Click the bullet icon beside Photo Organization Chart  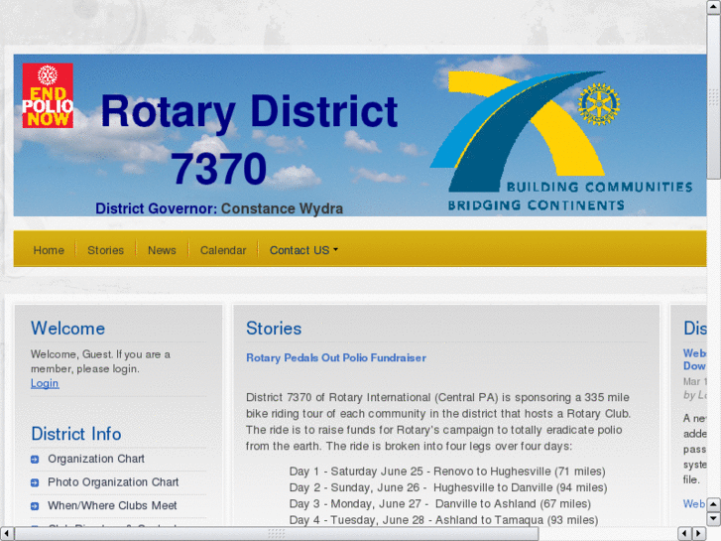(x=35, y=482)
